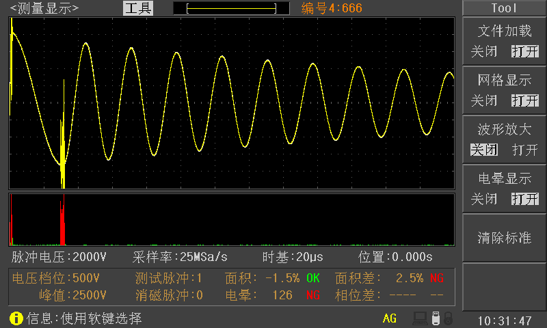Select the 测量显示 page title
Image resolution: width=547 pixels, height=328 pixels.
click(x=44, y=8)
